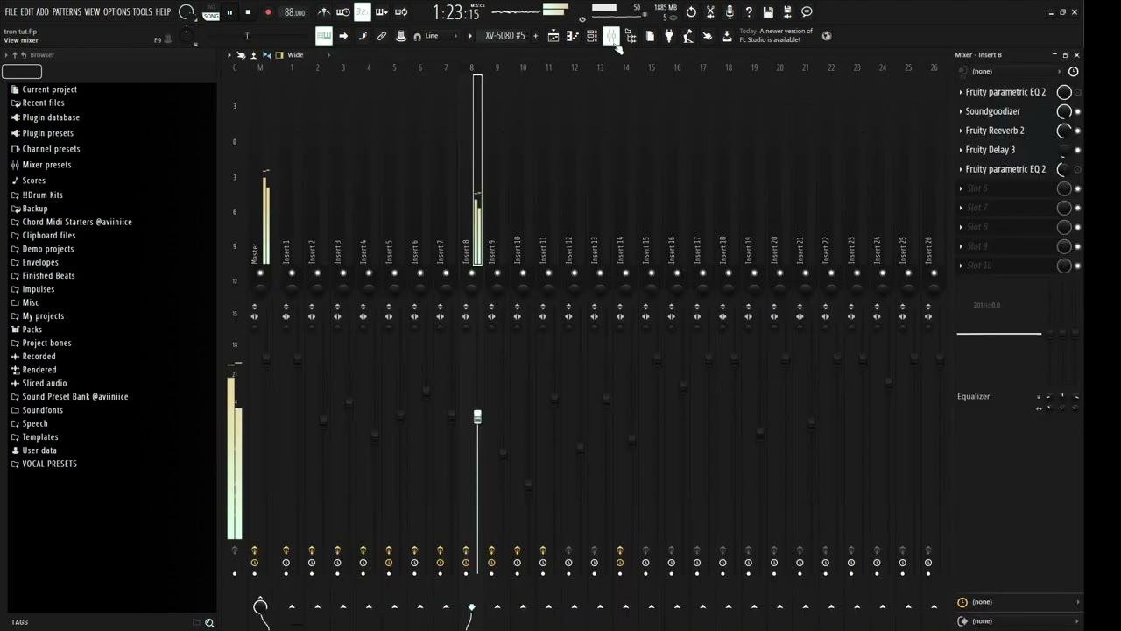This screenshot has width=1121, height=631.
Task: Click the globe news icon
Action: coord(826,36)
